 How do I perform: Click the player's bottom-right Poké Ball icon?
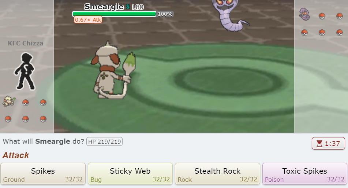[x=43, y=119]
